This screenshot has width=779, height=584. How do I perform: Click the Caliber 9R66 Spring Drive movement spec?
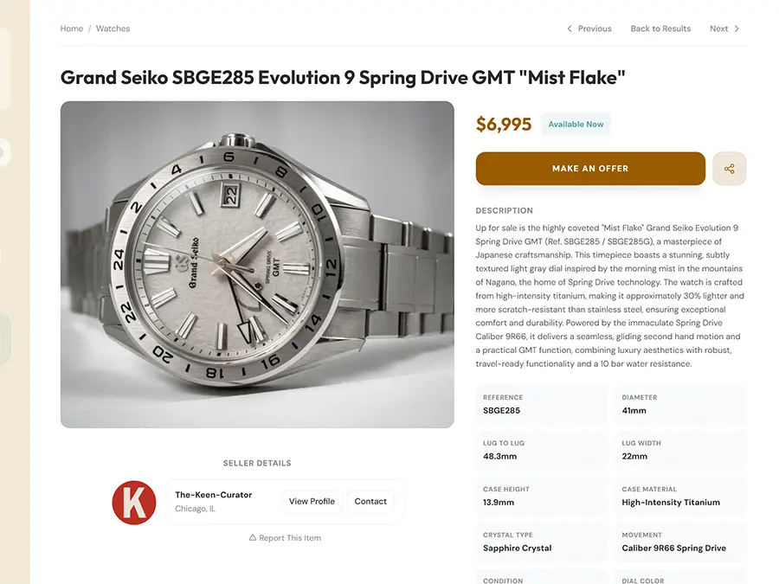[x=680, y=542]
